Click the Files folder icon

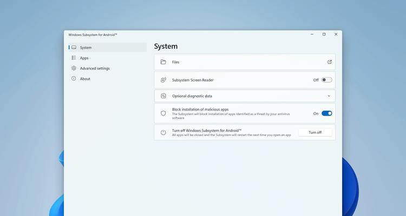tap(163, 62)
